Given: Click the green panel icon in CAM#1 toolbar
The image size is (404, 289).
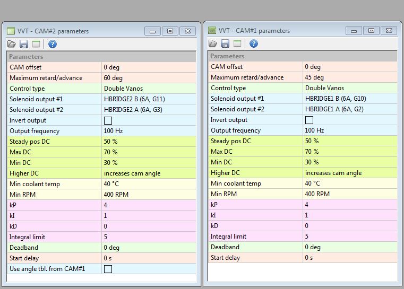Looking at the screenshot, I should tap(237, 43).
